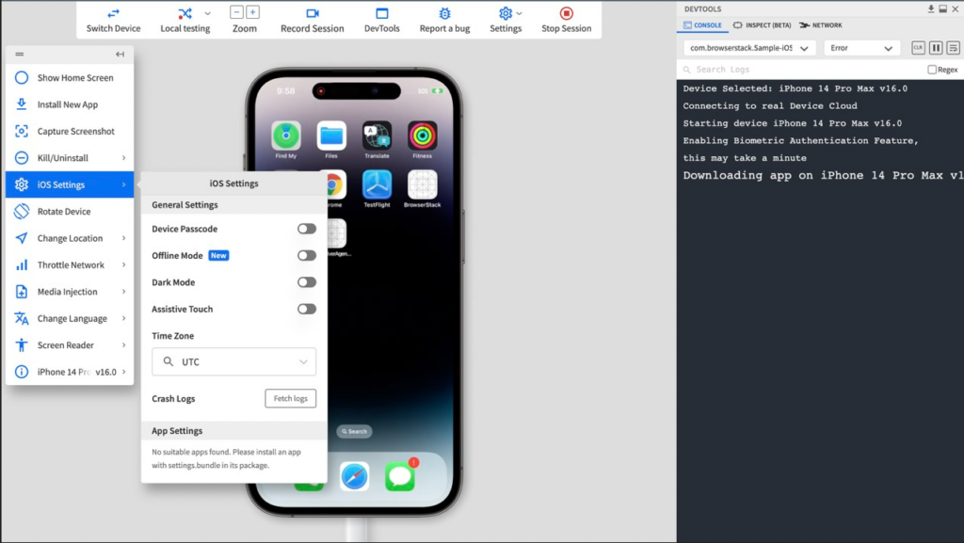This screenshot has height=543, width=964.
Task: Open the Error log level dropdown
Action: [x=862, y=48]
